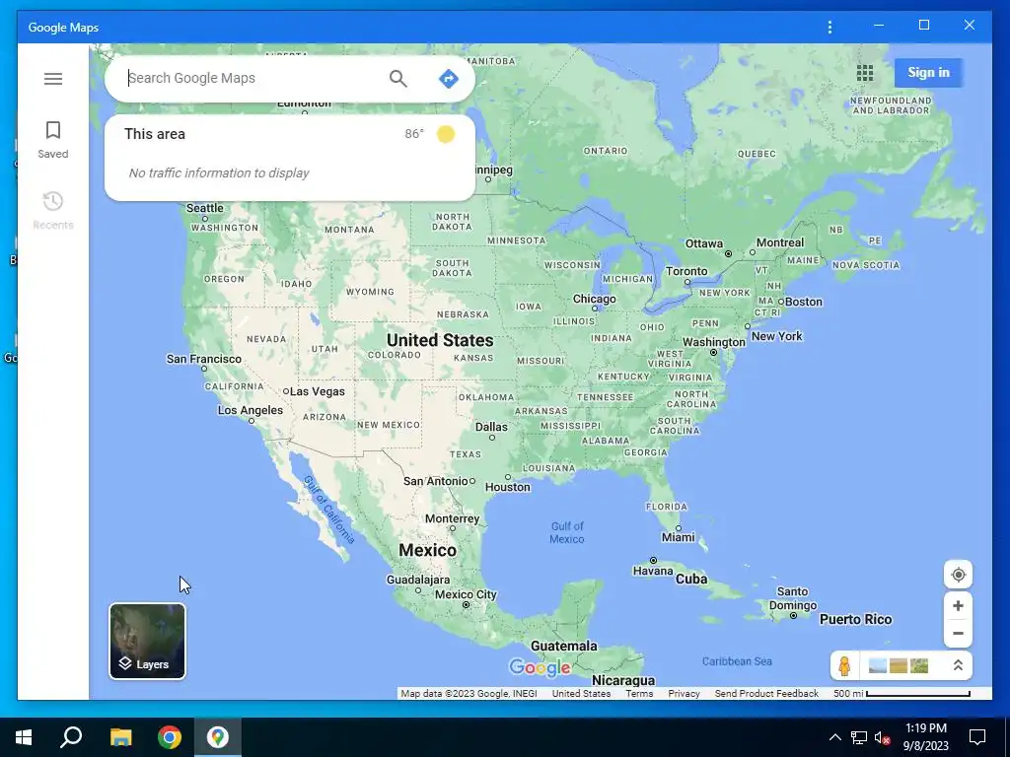Click the Toronto label
Viewport: 1010px width, 757px height.
[x=686, y=272]
